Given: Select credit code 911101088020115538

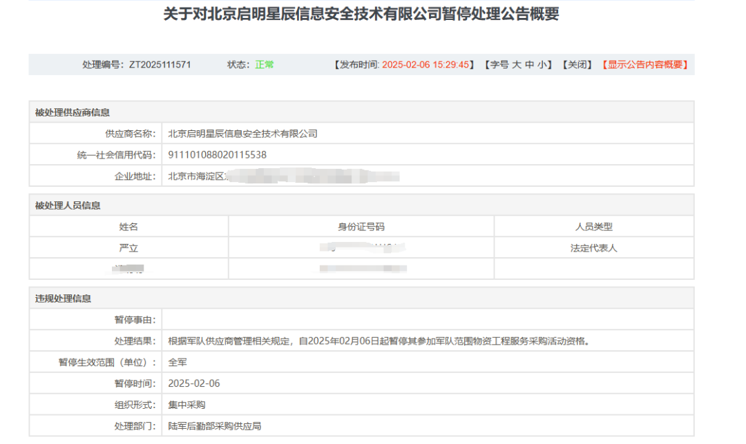Looking at the screenshot, I should click(218, 155).
